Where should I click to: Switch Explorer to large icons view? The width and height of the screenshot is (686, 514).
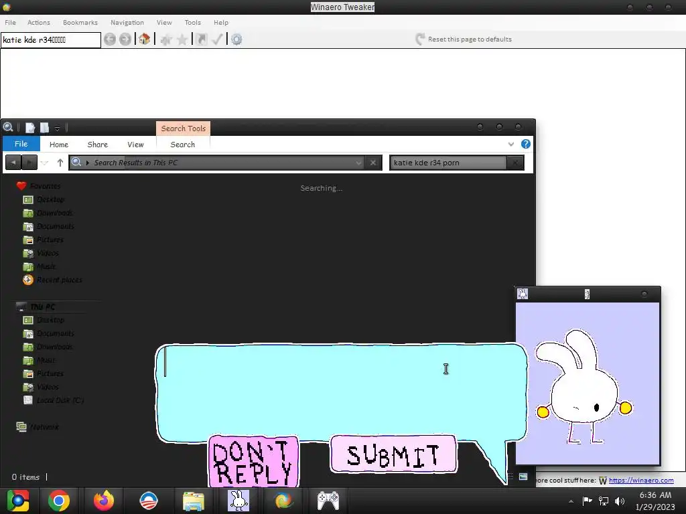click(x=523, y=477)
